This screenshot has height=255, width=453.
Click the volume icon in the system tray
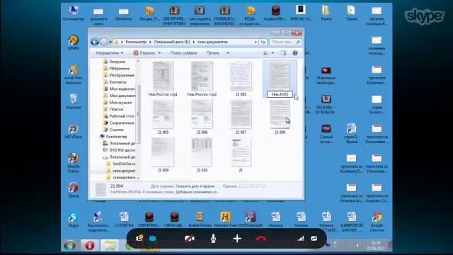(x=359, y=246)
